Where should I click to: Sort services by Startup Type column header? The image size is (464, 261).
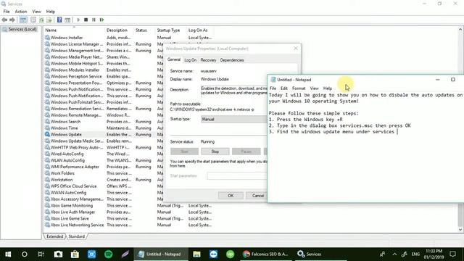tap(170, 30)
